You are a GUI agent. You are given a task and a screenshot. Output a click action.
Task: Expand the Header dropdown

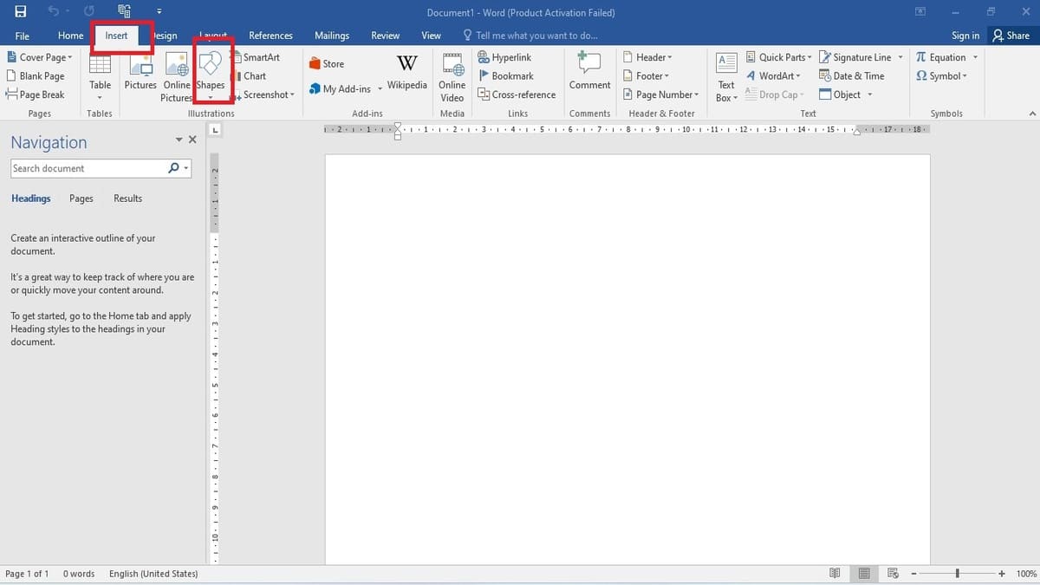(647, 57)
